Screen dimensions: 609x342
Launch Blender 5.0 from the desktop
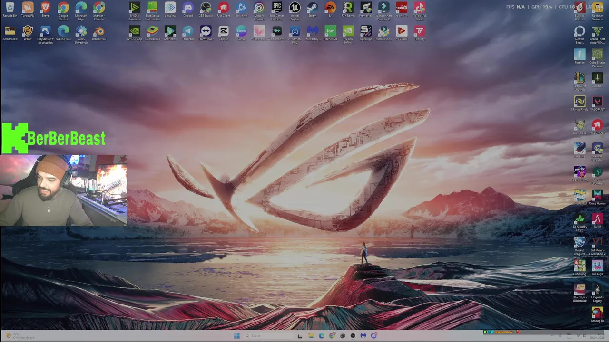click(x=99, y=33)
